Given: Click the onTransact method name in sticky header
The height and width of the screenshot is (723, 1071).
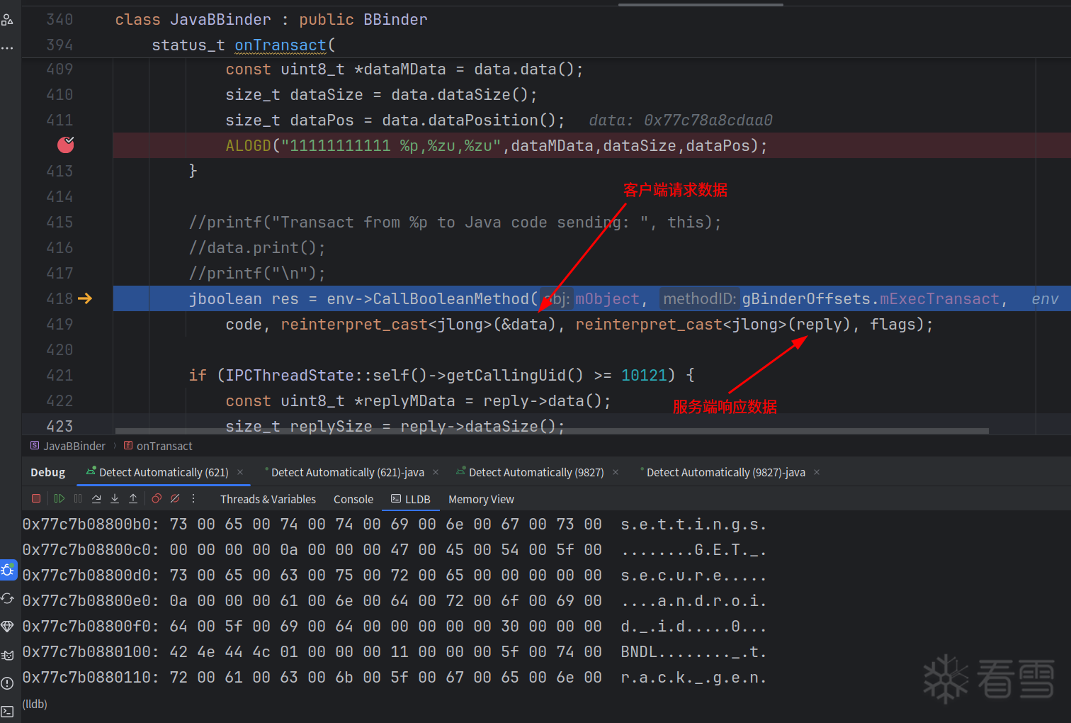Looking at the screenshot, I should tap(280, 45).
